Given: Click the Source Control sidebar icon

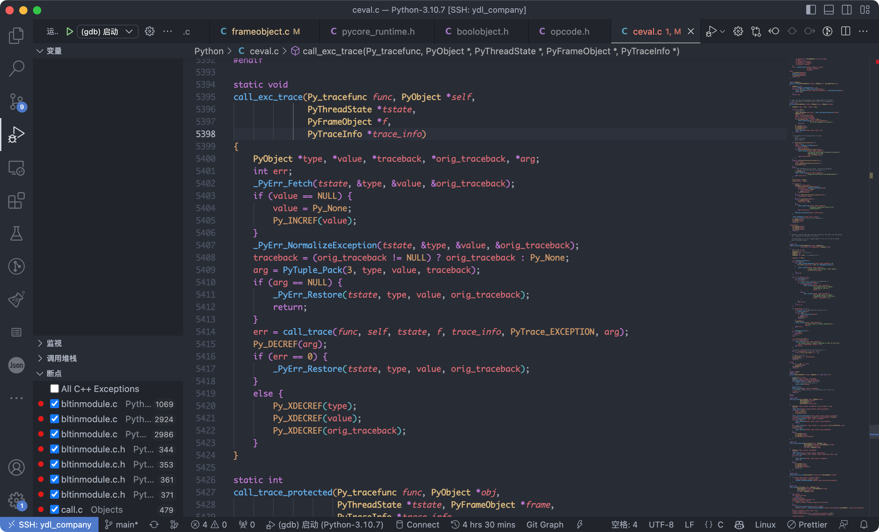Looking at the screenshot, I should (x=17, y=102).
